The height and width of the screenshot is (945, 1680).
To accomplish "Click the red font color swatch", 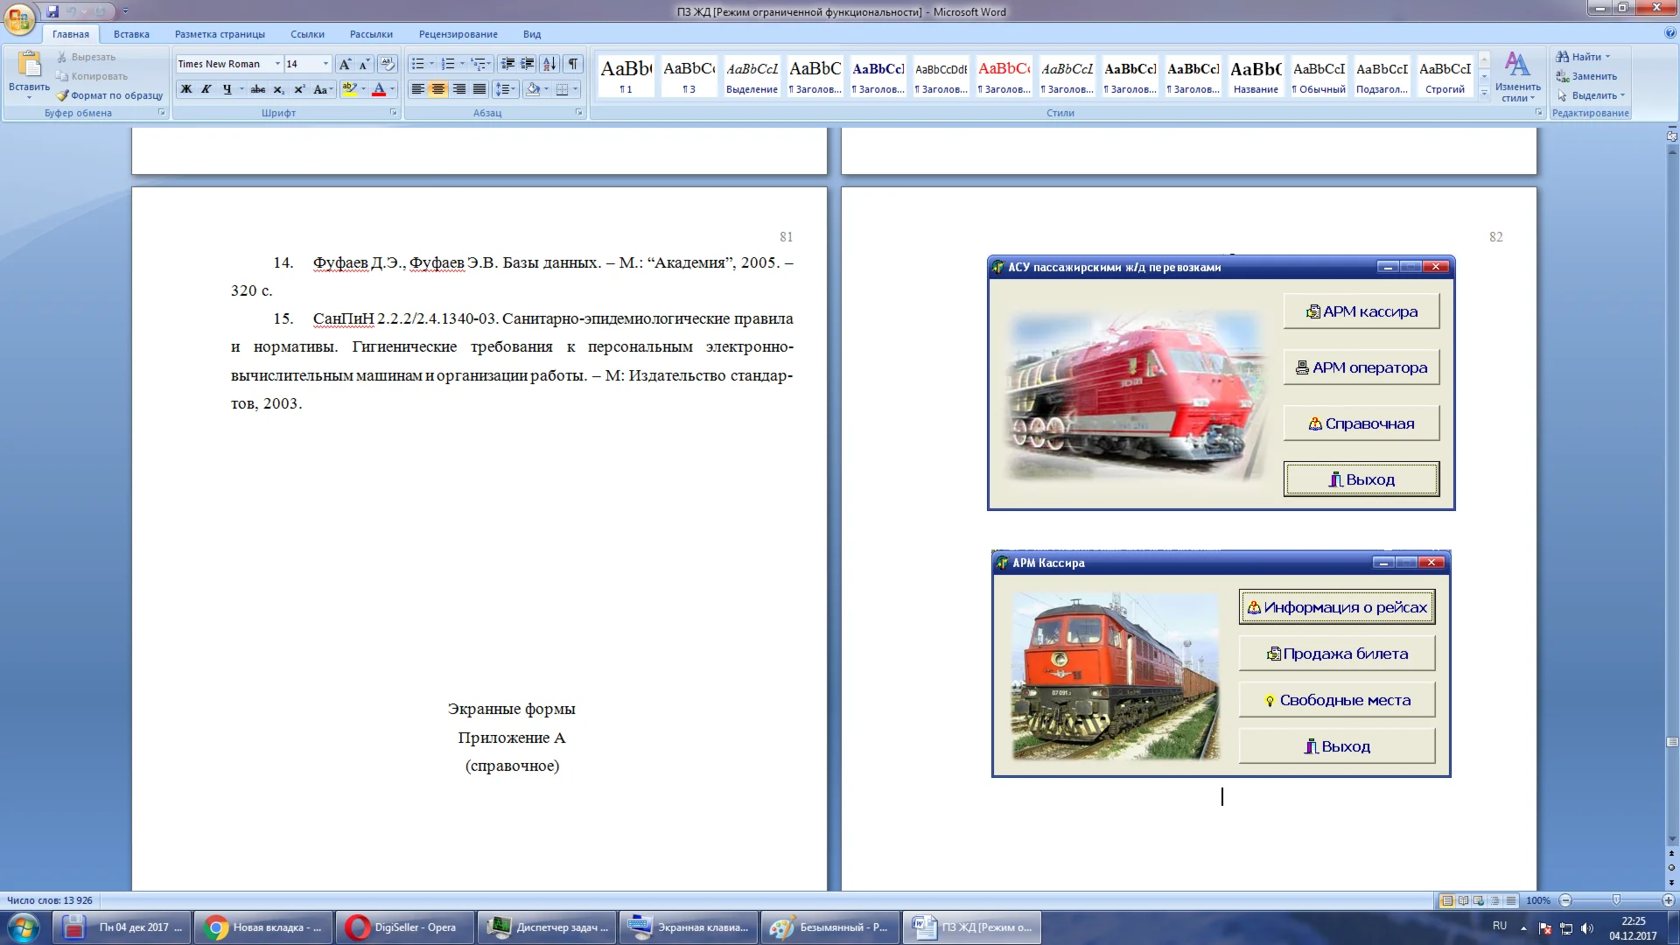I will pyautogui.click(x=379, y=89).
